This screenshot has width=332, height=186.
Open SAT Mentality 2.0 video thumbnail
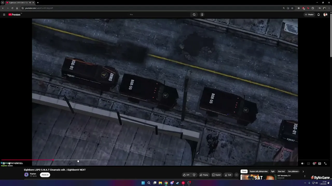coord(258,177)
